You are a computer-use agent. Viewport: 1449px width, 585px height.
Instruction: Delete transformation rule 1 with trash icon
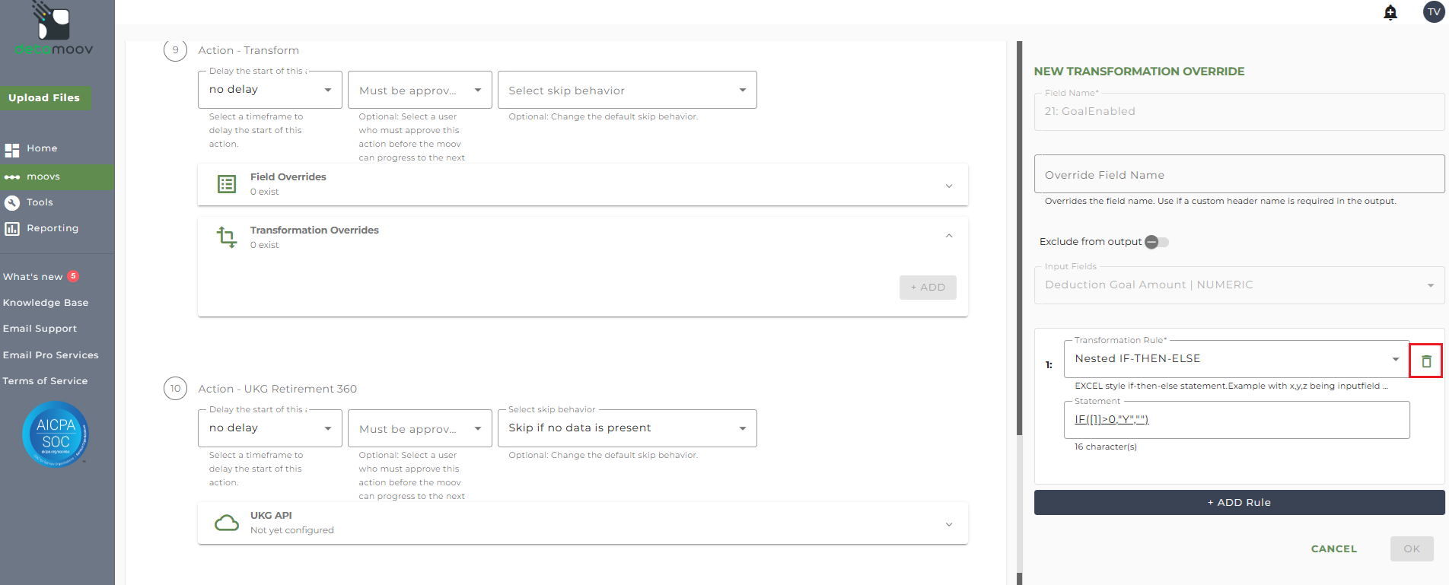tap(1426, 361)
